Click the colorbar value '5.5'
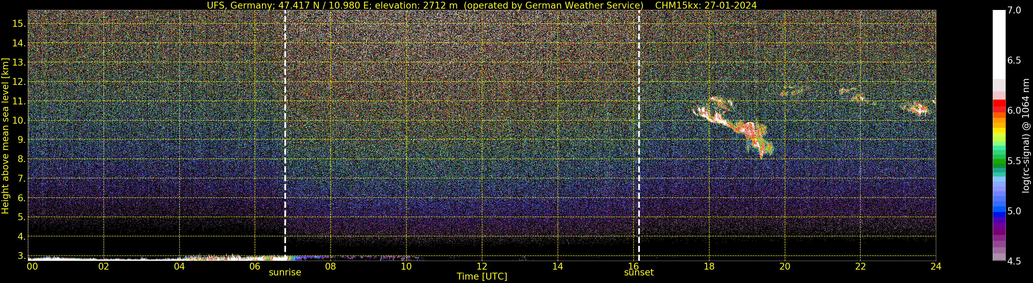 point(1014,161)
